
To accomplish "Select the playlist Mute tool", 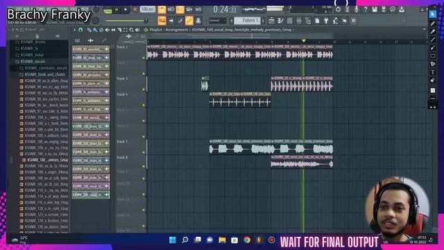I will [x=107, y=30].
